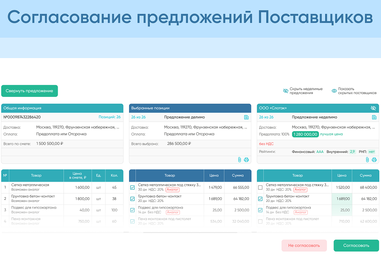Click Аналог tag on Сетка металлическая in Выбранные позиции

coord(172,190)
